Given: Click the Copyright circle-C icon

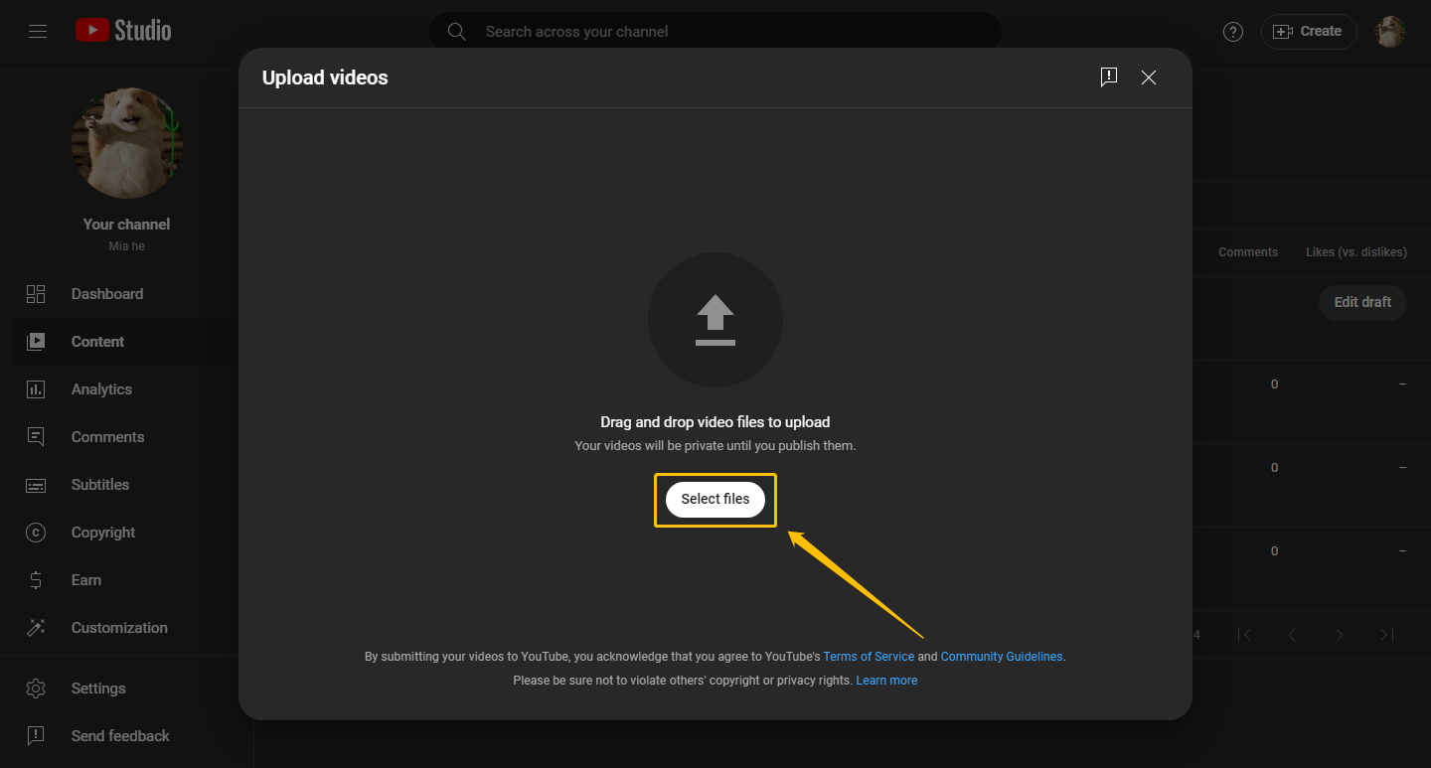Looking at the screenshot, I should 36,533.
